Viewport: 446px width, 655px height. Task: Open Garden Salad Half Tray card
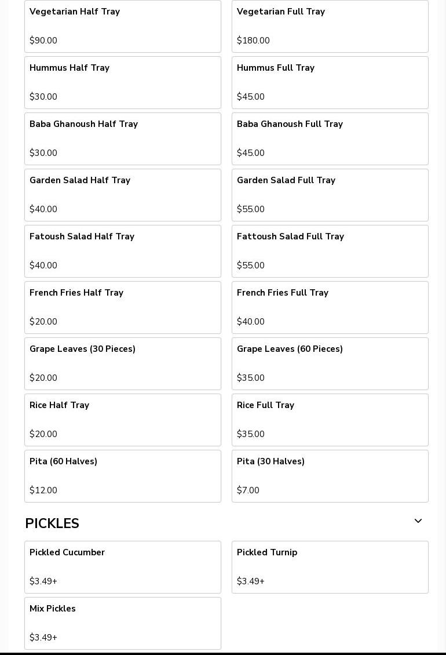123,195
